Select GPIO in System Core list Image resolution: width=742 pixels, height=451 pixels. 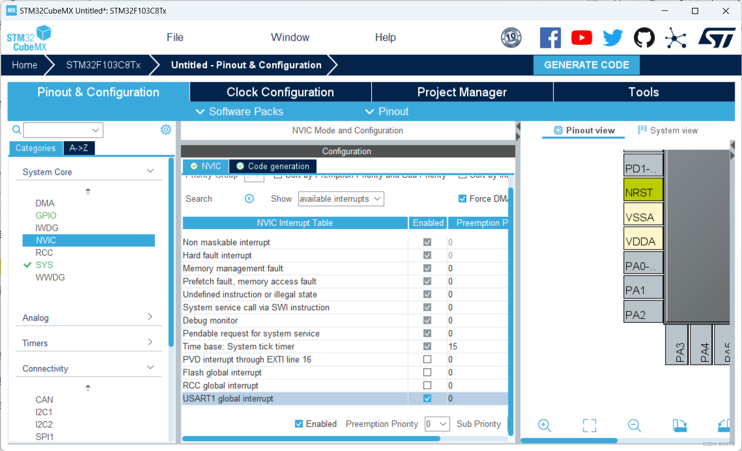pos(46,215)
